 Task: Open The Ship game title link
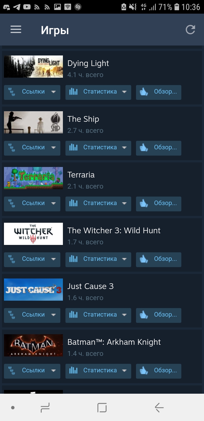tap(83, 119)
